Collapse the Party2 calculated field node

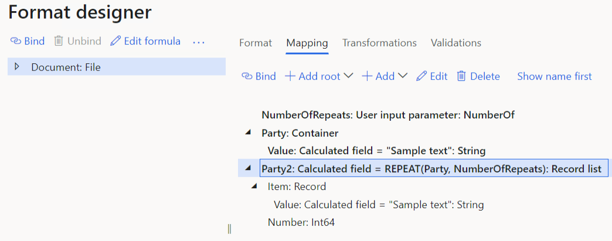coord(248,169)
